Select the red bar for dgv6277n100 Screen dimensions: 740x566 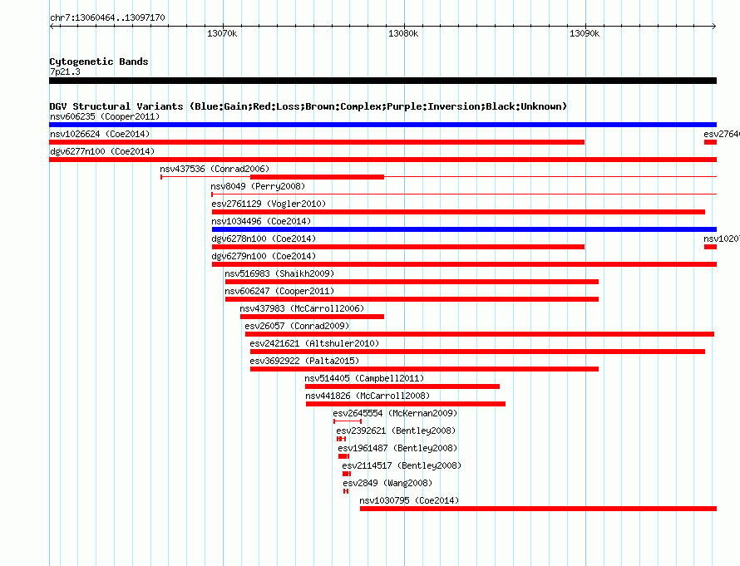pos(382,160)
